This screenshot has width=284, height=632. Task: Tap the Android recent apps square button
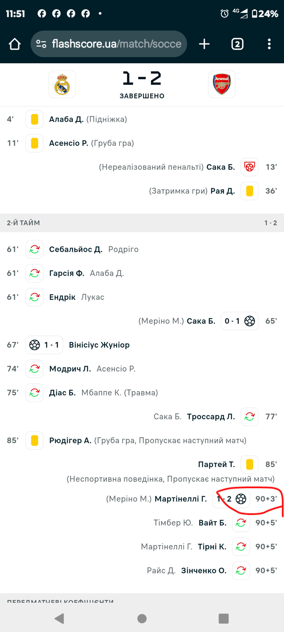(x=224, y=618)
